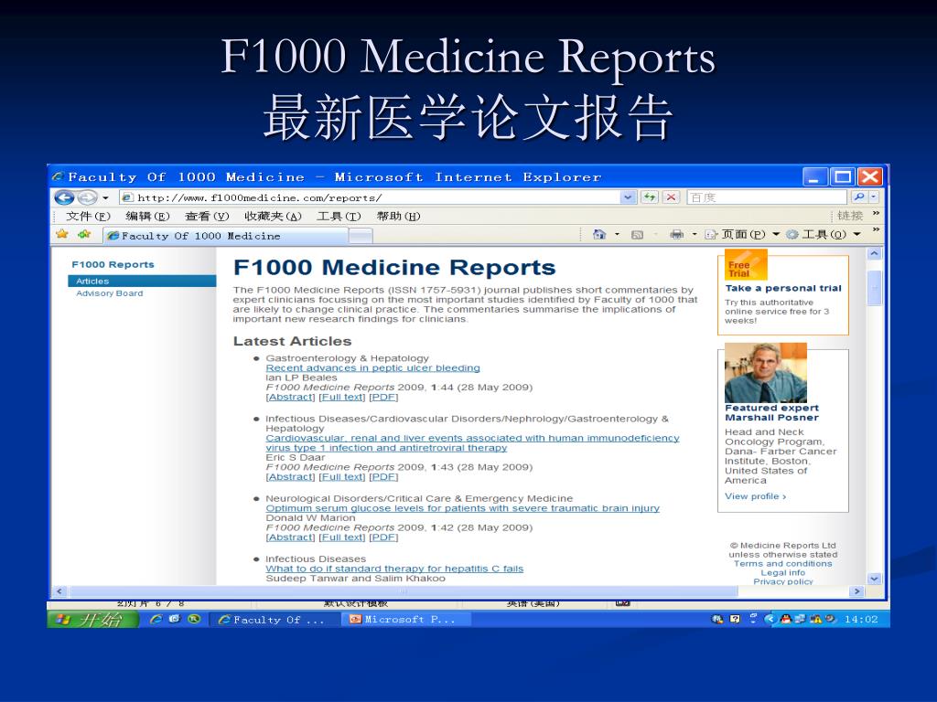
Task: Open Abstract for peptic ulcer bleeding article
Action: 290,397
